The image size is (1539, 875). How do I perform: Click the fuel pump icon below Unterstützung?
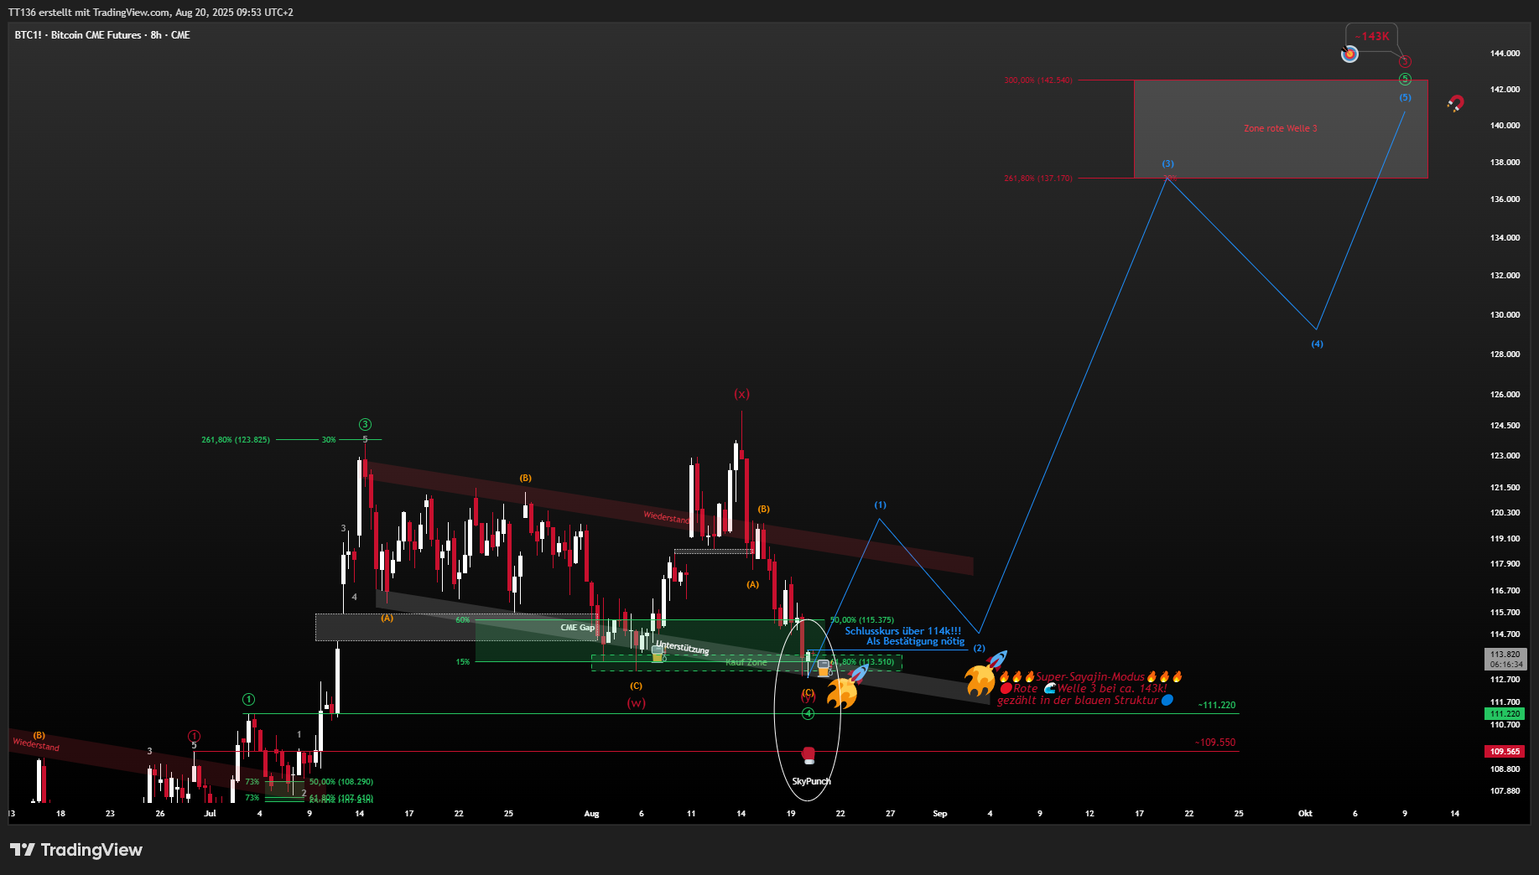(658, 655)
